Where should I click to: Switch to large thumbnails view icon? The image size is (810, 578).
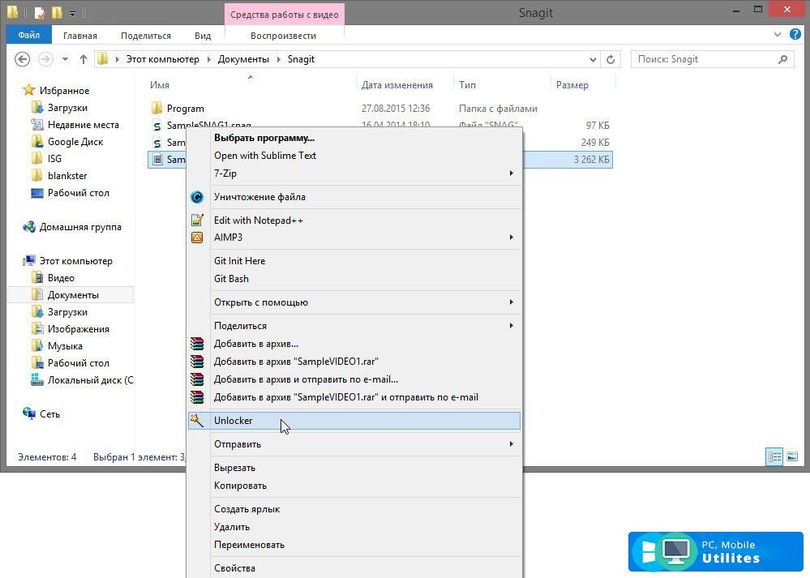coord(792,456)
